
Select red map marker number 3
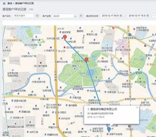pos(65,37)
